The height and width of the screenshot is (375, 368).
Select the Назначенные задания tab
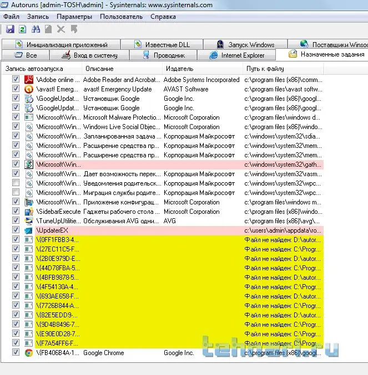tap(322, 54)
